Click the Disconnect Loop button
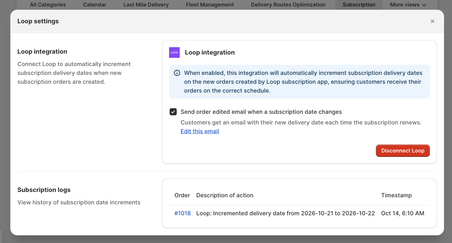The width and height of the screenshot is (452, 243). pyautogui.click(x=403, y=151)
